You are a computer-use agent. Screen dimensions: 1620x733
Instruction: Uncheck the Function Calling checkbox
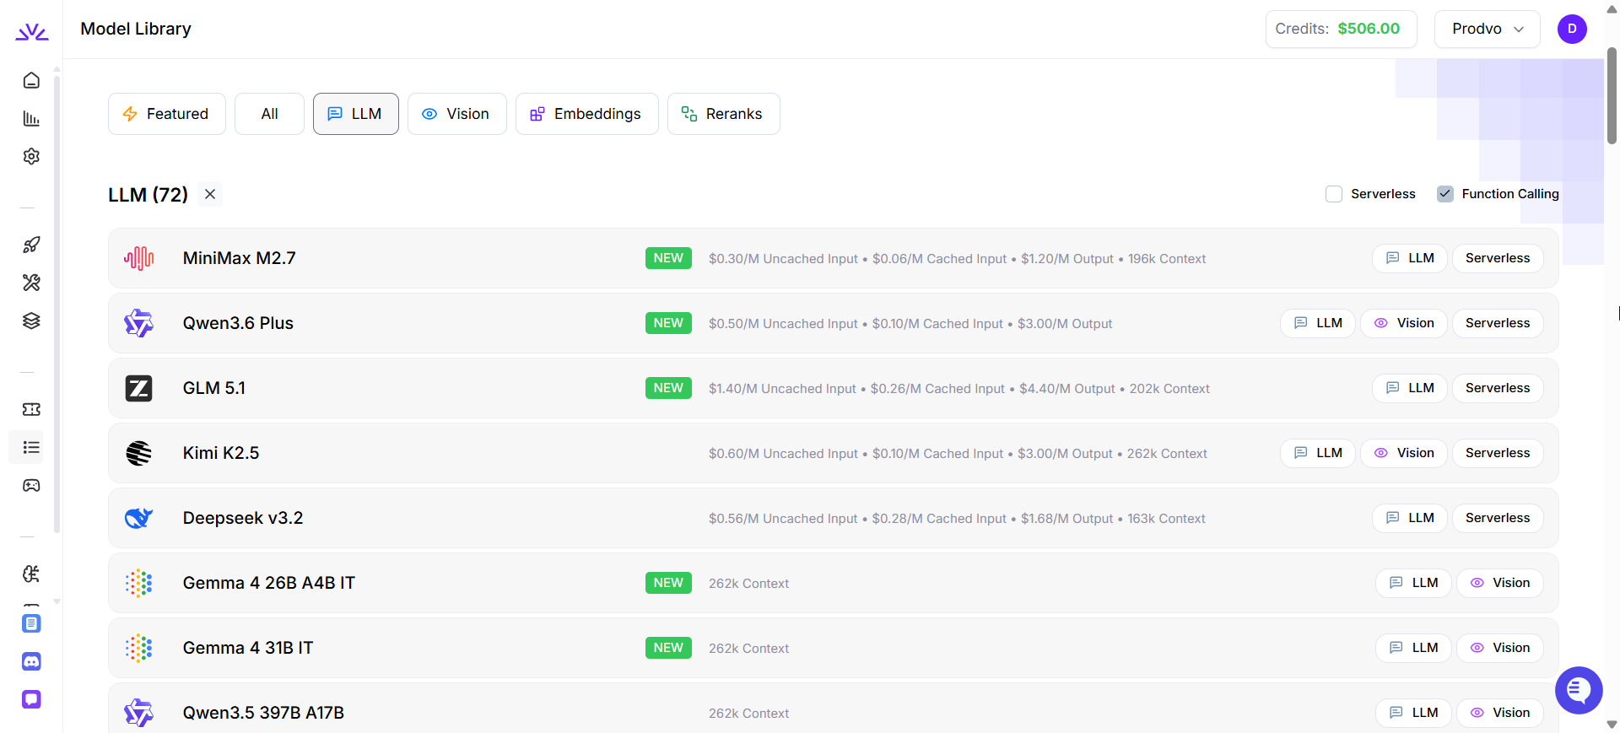(x=1445, y=194)
